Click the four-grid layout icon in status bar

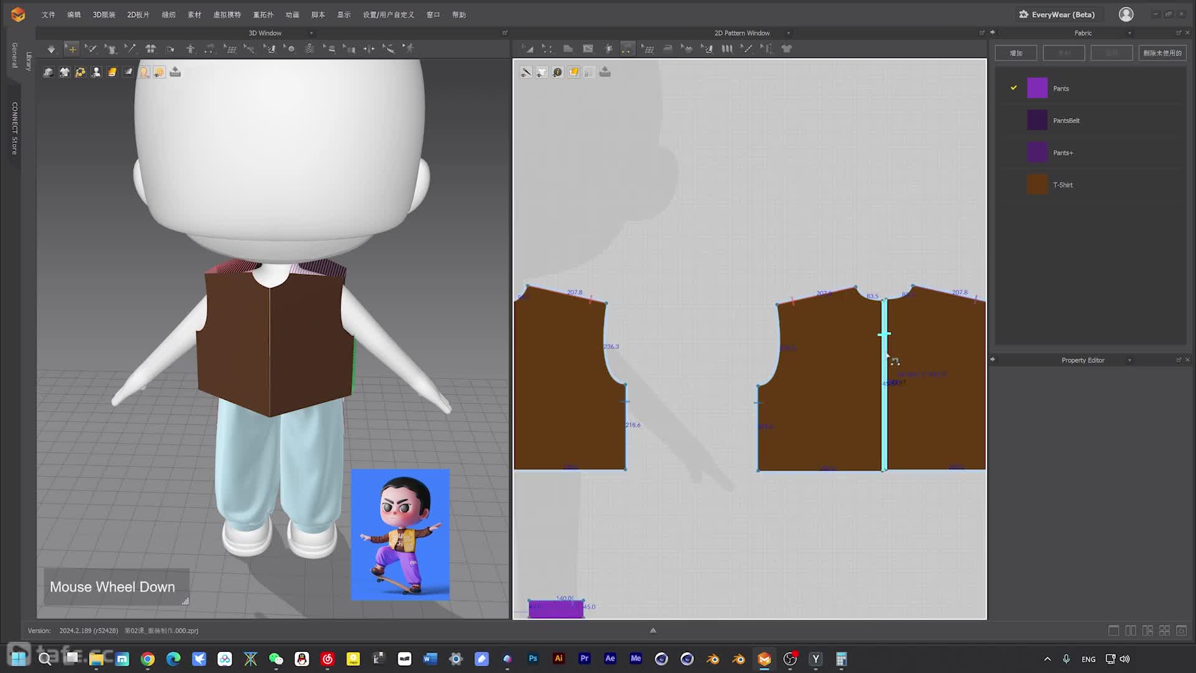(x=1164, y=631)
